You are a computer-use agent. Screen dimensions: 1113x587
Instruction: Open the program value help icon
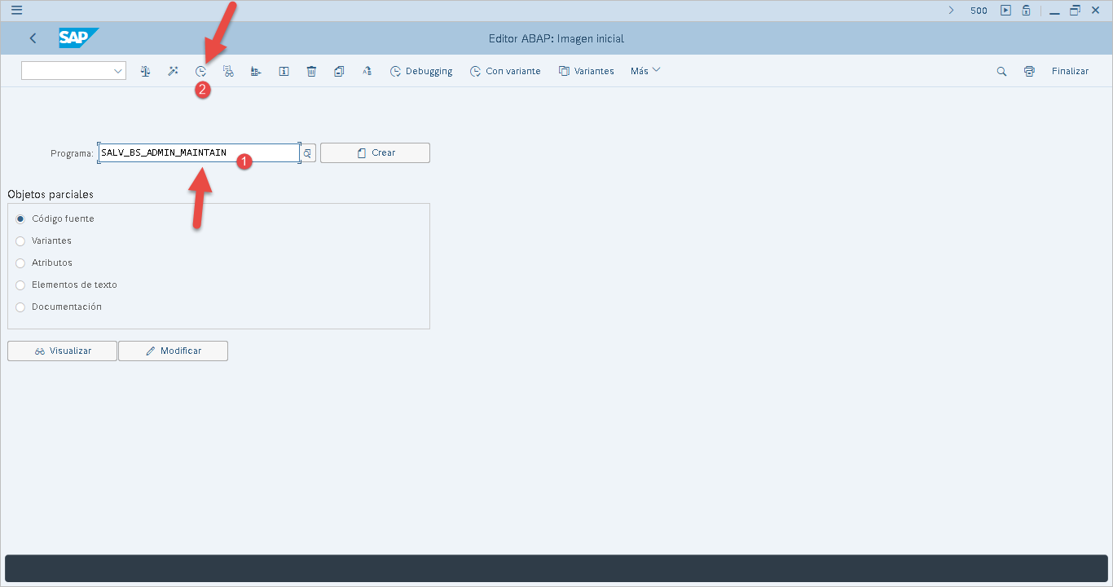306,152
